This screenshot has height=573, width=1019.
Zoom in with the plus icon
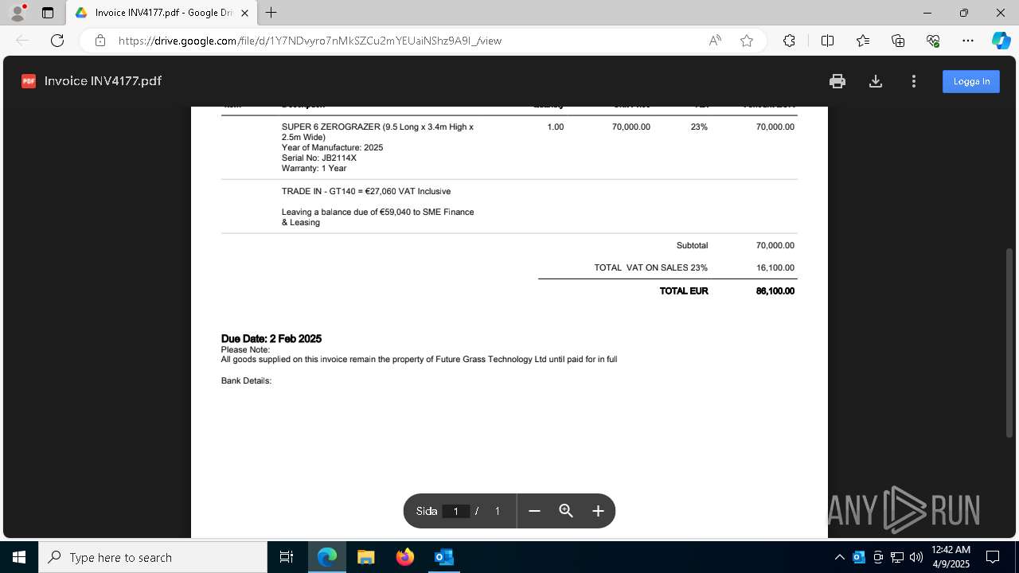[x=598, y=511]
